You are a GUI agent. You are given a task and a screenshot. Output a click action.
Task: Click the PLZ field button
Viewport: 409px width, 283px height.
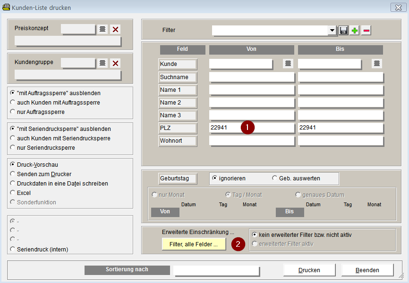[x=178, y=128]
